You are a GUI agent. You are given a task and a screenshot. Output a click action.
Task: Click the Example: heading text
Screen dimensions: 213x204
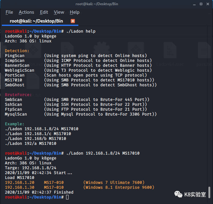tap(14, 124)
